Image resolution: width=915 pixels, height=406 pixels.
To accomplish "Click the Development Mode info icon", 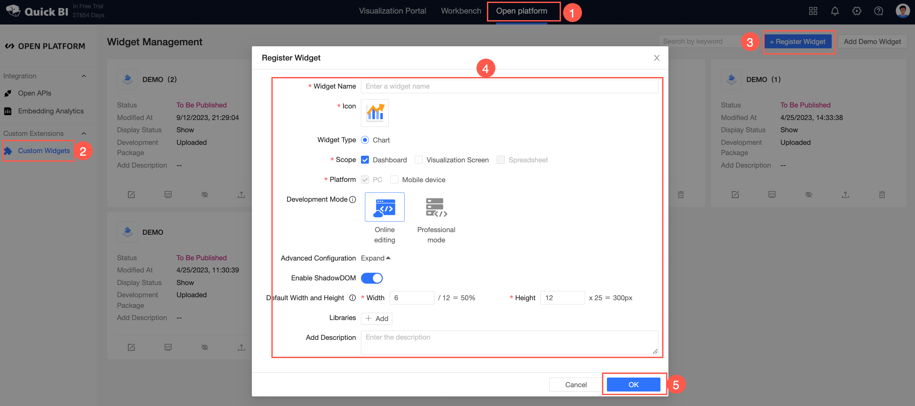I will 352,199.
